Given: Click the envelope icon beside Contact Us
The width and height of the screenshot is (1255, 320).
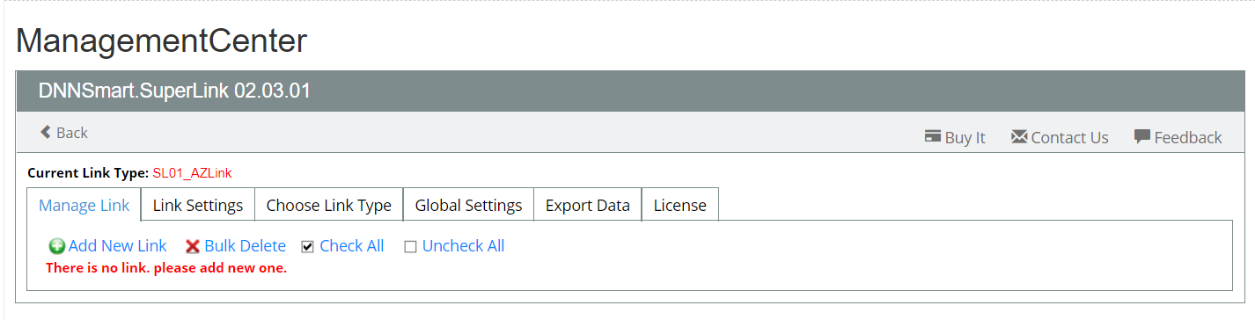Looking at the screenshot, I should pos(1019,136).
